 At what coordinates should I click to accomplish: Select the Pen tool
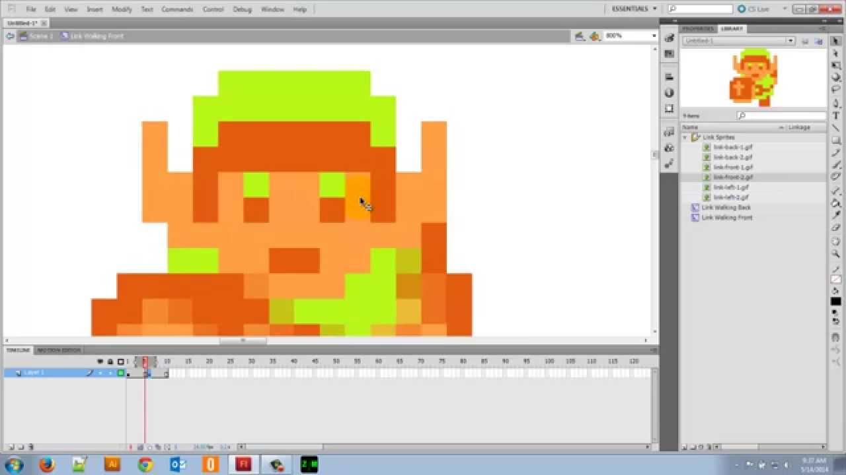836,104
